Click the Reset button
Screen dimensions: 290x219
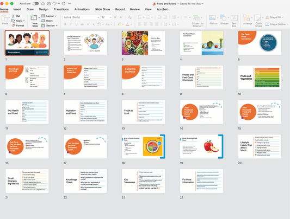click(x=47, y=21)
